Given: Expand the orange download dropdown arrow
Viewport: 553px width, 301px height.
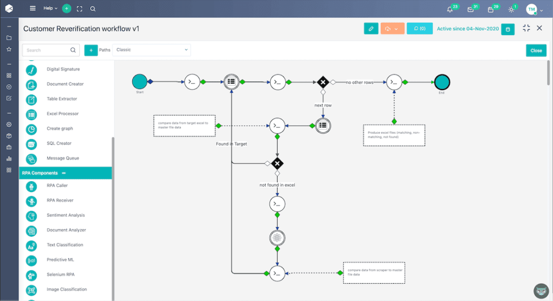Looking at the screenshot, I should (396, 29).
